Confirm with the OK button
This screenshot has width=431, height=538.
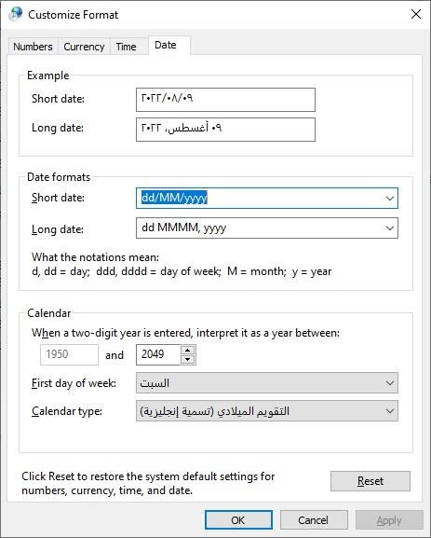click(x=238, y=519)
